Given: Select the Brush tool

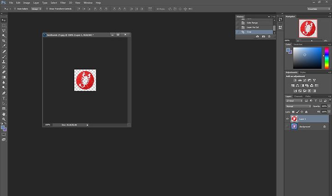Looking at the screenshot, I should click(4, 57).
